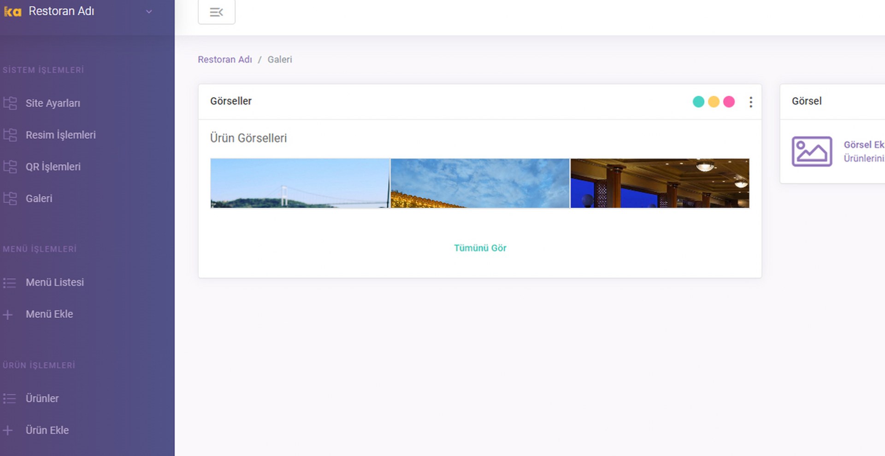This screenshot has height=456, width=885.
Task: Open Galeri menu item in sidebar
Action: coord(39,199)
